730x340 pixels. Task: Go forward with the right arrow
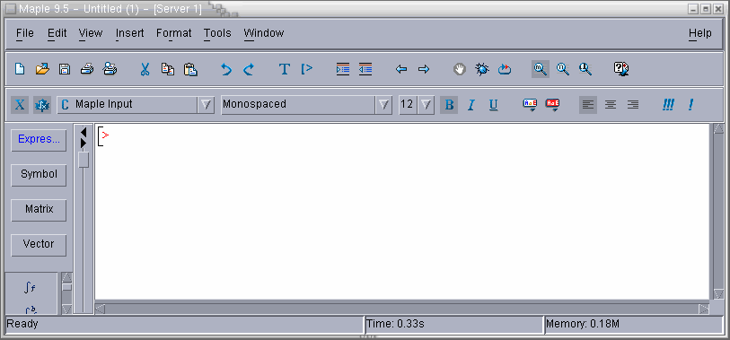424,69
